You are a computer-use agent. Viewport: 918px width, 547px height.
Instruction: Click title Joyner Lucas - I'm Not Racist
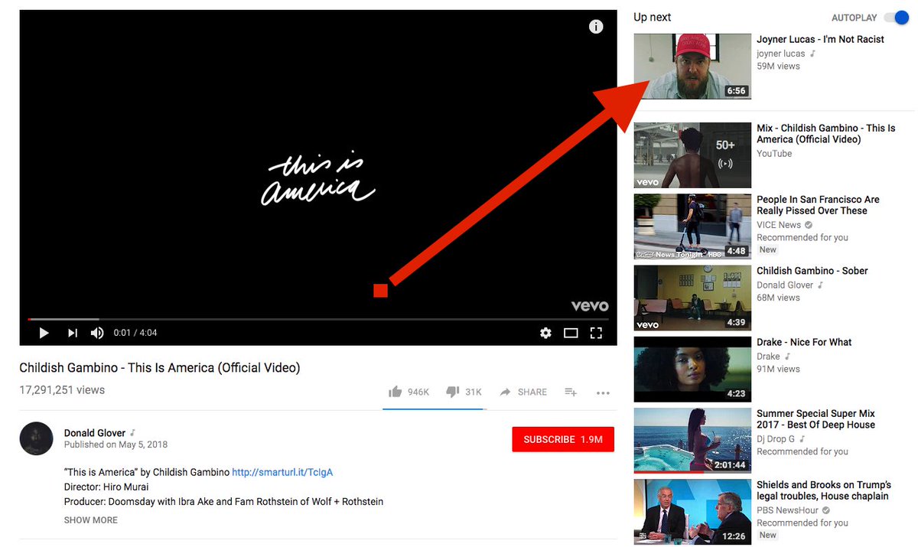point(820,39)
